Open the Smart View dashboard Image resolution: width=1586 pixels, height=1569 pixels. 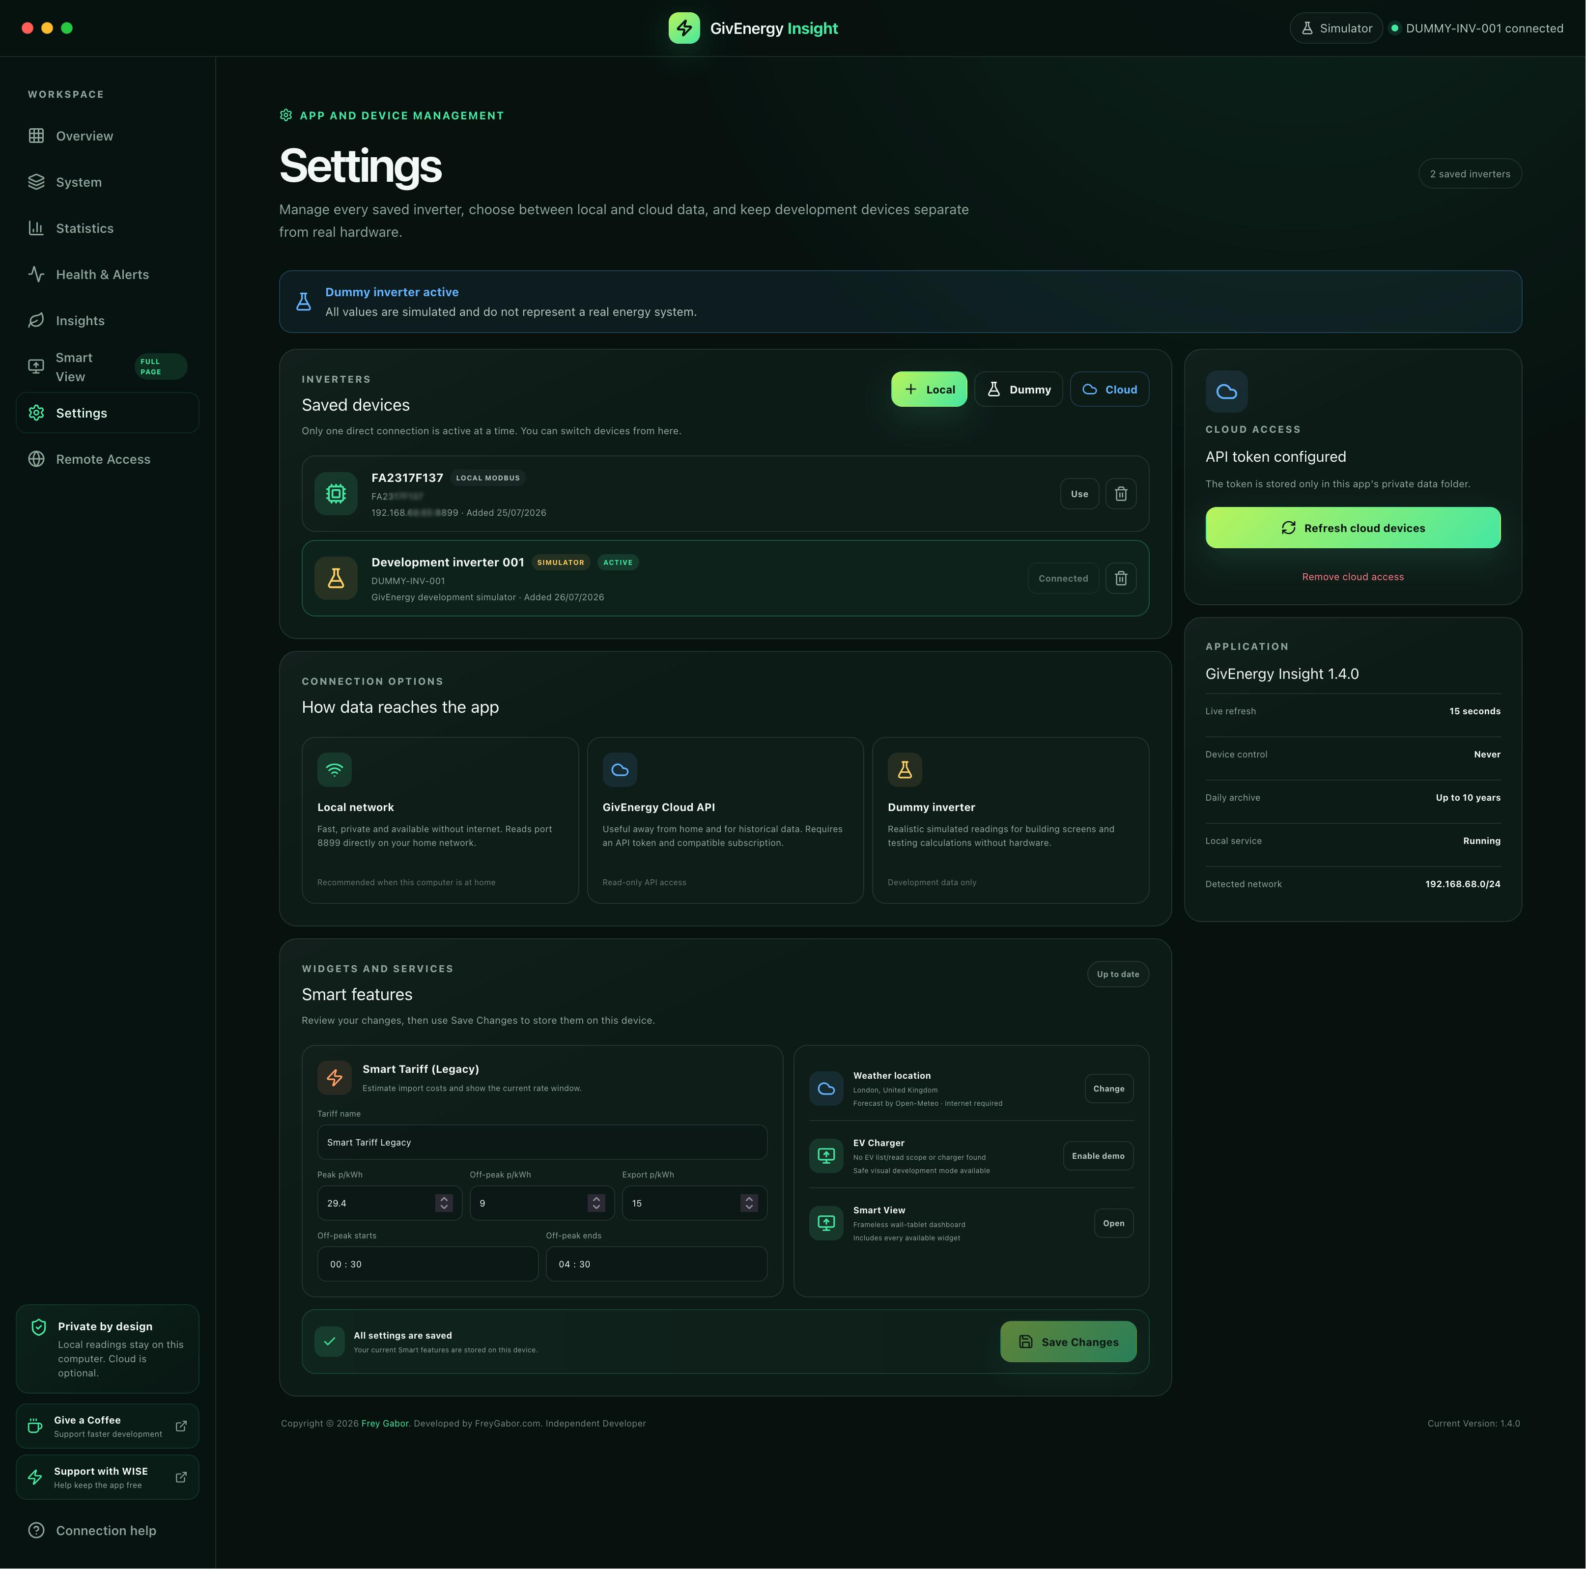pos(1114,1224)
